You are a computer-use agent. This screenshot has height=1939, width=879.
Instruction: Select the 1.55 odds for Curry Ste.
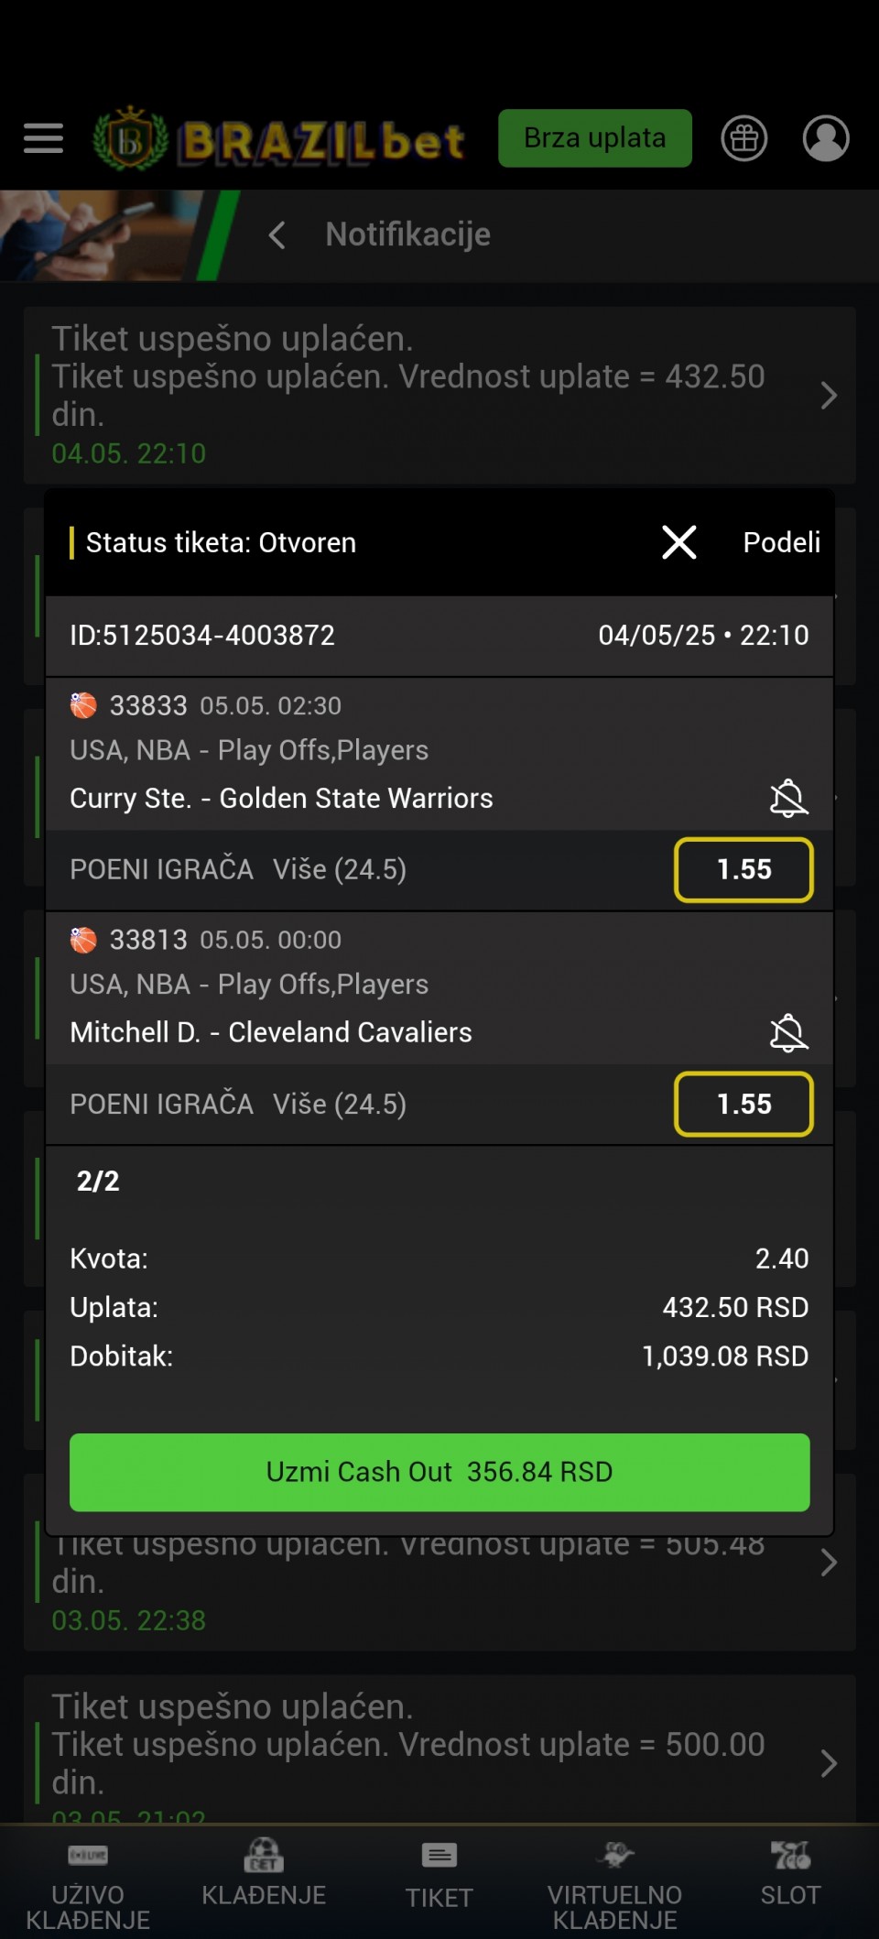[x=743, y=869]
